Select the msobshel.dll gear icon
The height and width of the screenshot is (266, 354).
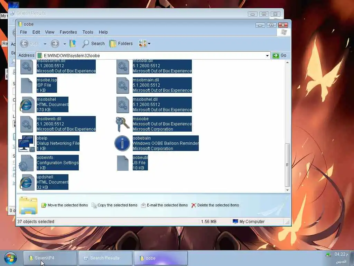click(x=123, y=105)
